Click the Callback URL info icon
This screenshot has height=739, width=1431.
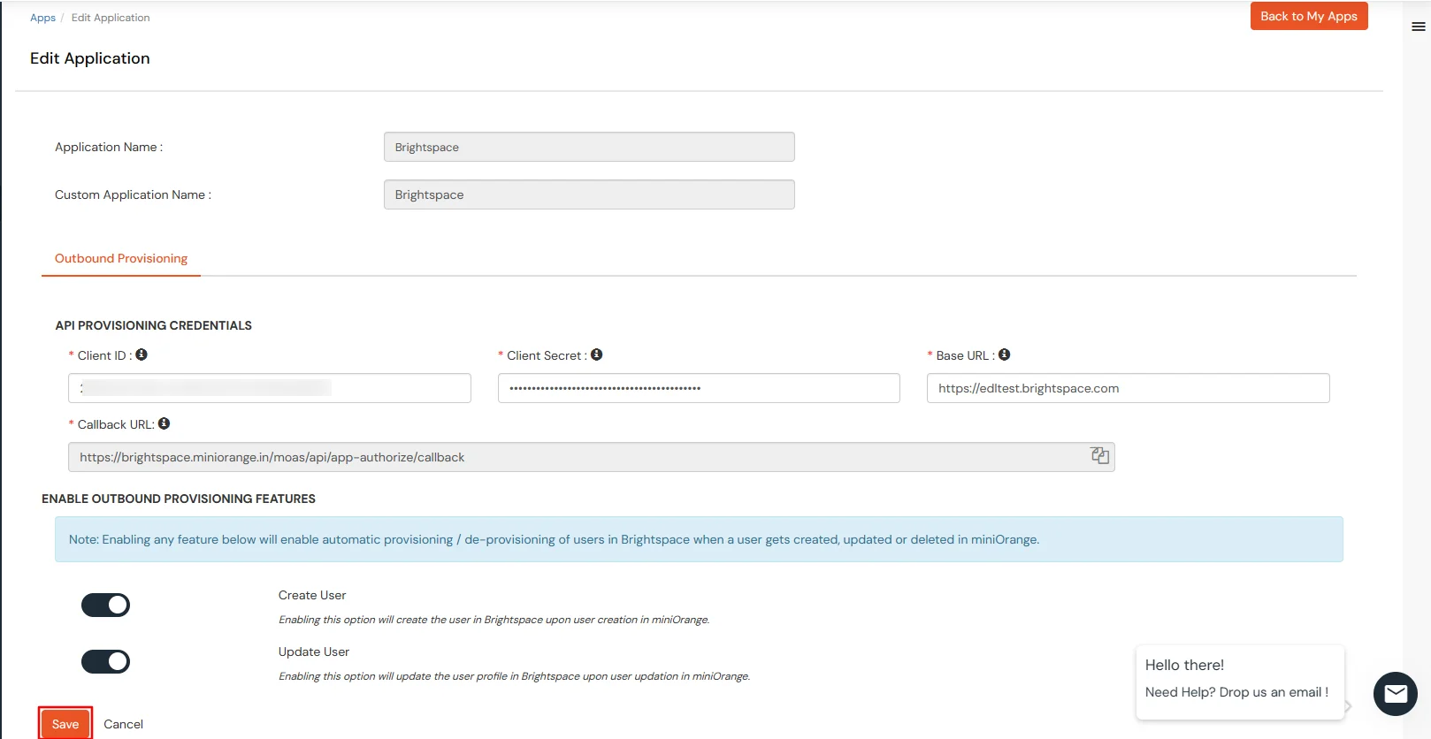pyautogui.click(x=165, y=423)
